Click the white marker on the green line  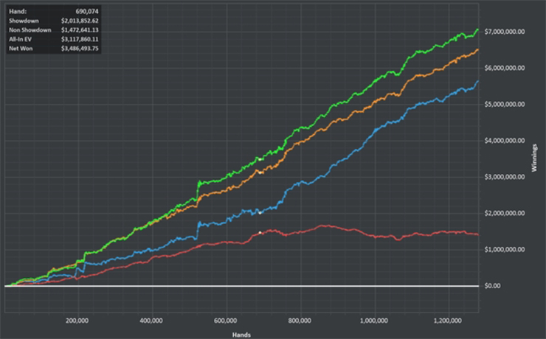coord(260,160)
